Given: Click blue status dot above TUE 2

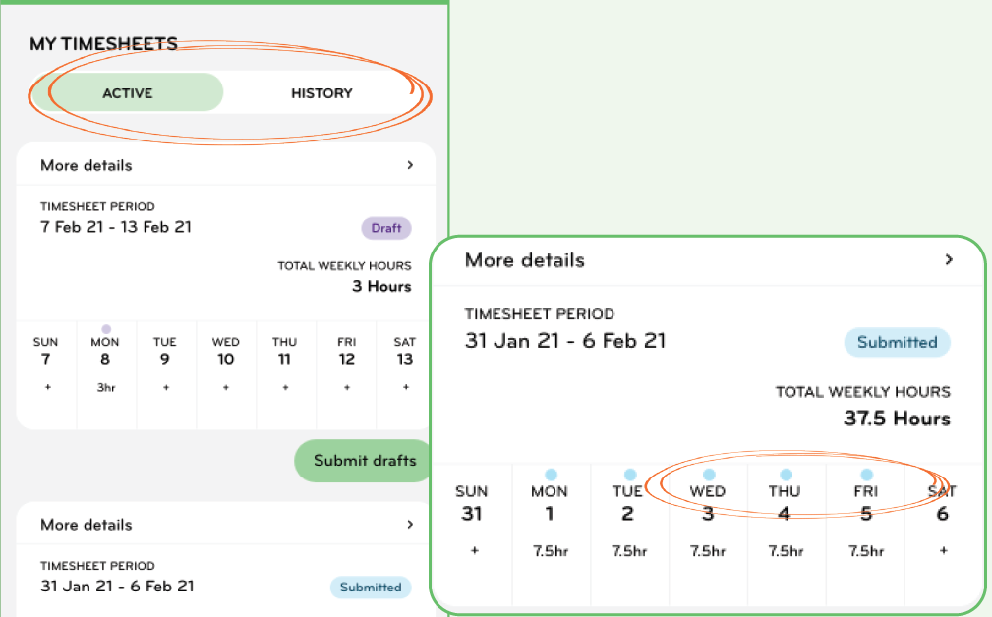Looking at the screenshot, I should pyautogui.click(x=630, y=475).
